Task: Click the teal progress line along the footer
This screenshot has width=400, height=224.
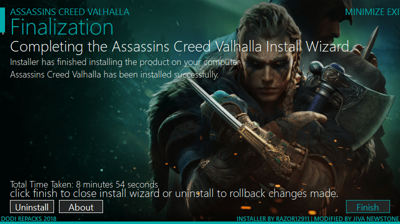Action: tap(200, 223)
